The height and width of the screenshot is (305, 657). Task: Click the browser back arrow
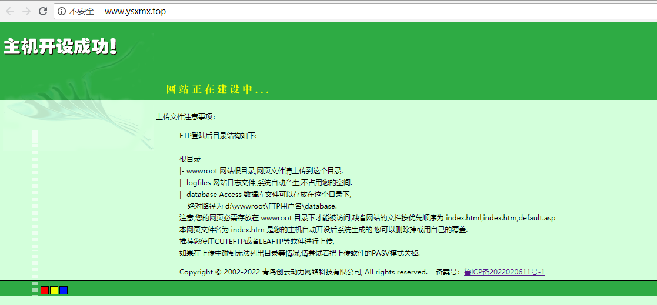click(10, 11)
